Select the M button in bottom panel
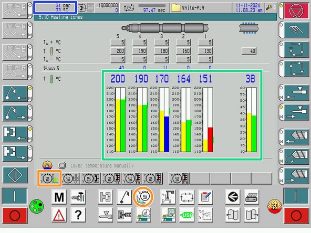311x233 pixels. coord(59,197)
